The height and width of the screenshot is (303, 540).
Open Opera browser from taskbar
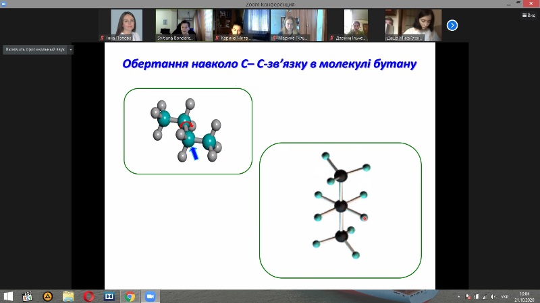click(88, 296)
